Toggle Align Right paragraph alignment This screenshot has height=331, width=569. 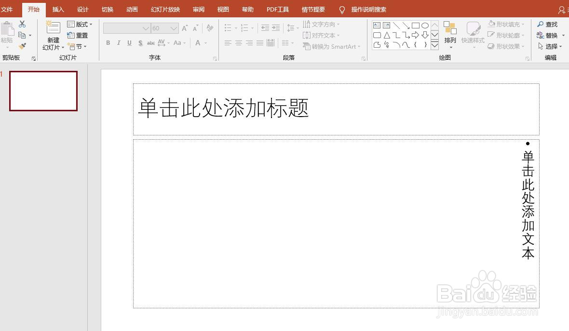point(249,43)
